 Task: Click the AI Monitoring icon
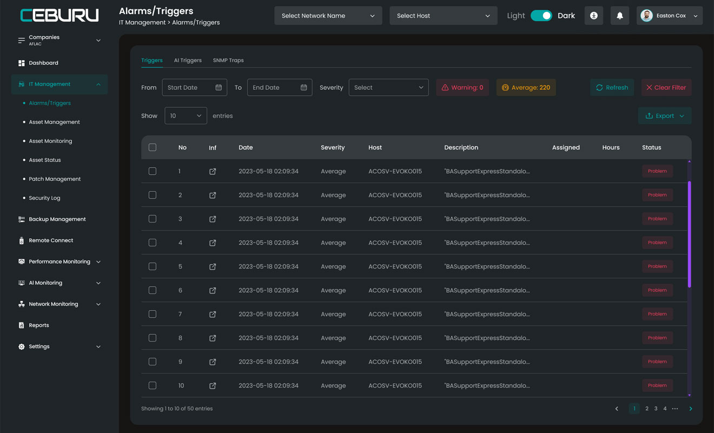point(22,283)
